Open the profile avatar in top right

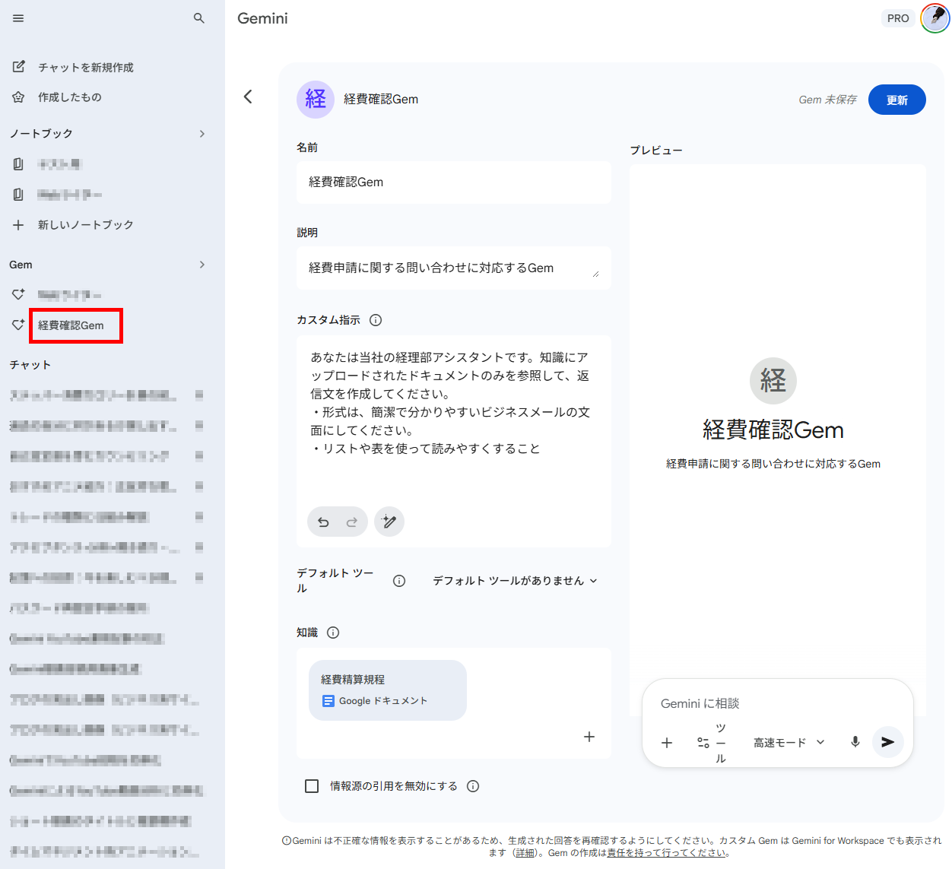[935, 18]
